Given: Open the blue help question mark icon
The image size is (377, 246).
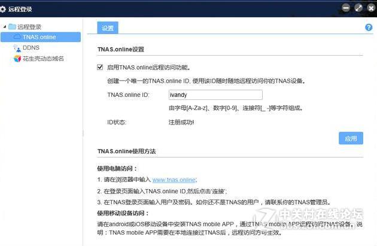Looking at the screenshot, I should pyautogui.click(x=369, y=28).
